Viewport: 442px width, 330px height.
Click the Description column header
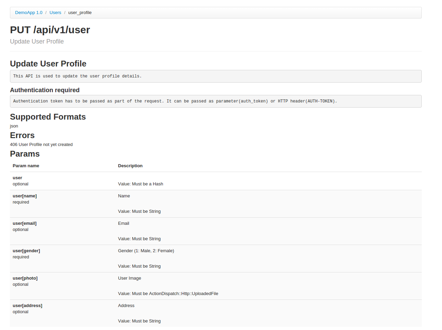pos(130,166)
